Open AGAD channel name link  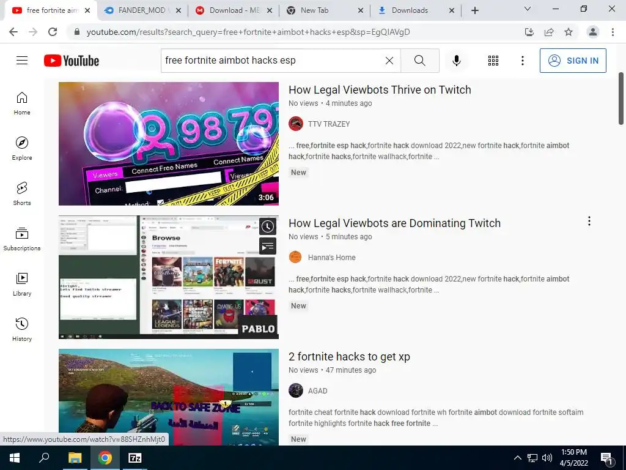click(317, 391)
